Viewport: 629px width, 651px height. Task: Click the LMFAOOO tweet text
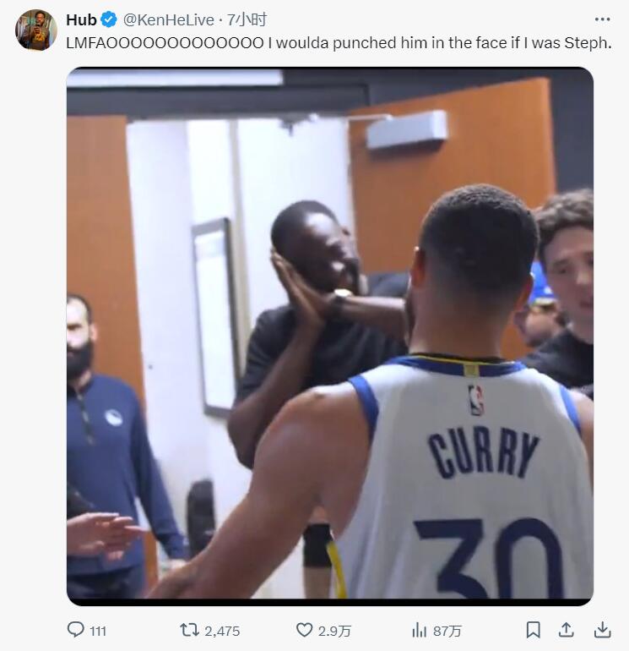point(338,42)
